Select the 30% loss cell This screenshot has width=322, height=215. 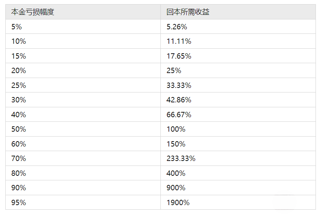pos(19,100)
